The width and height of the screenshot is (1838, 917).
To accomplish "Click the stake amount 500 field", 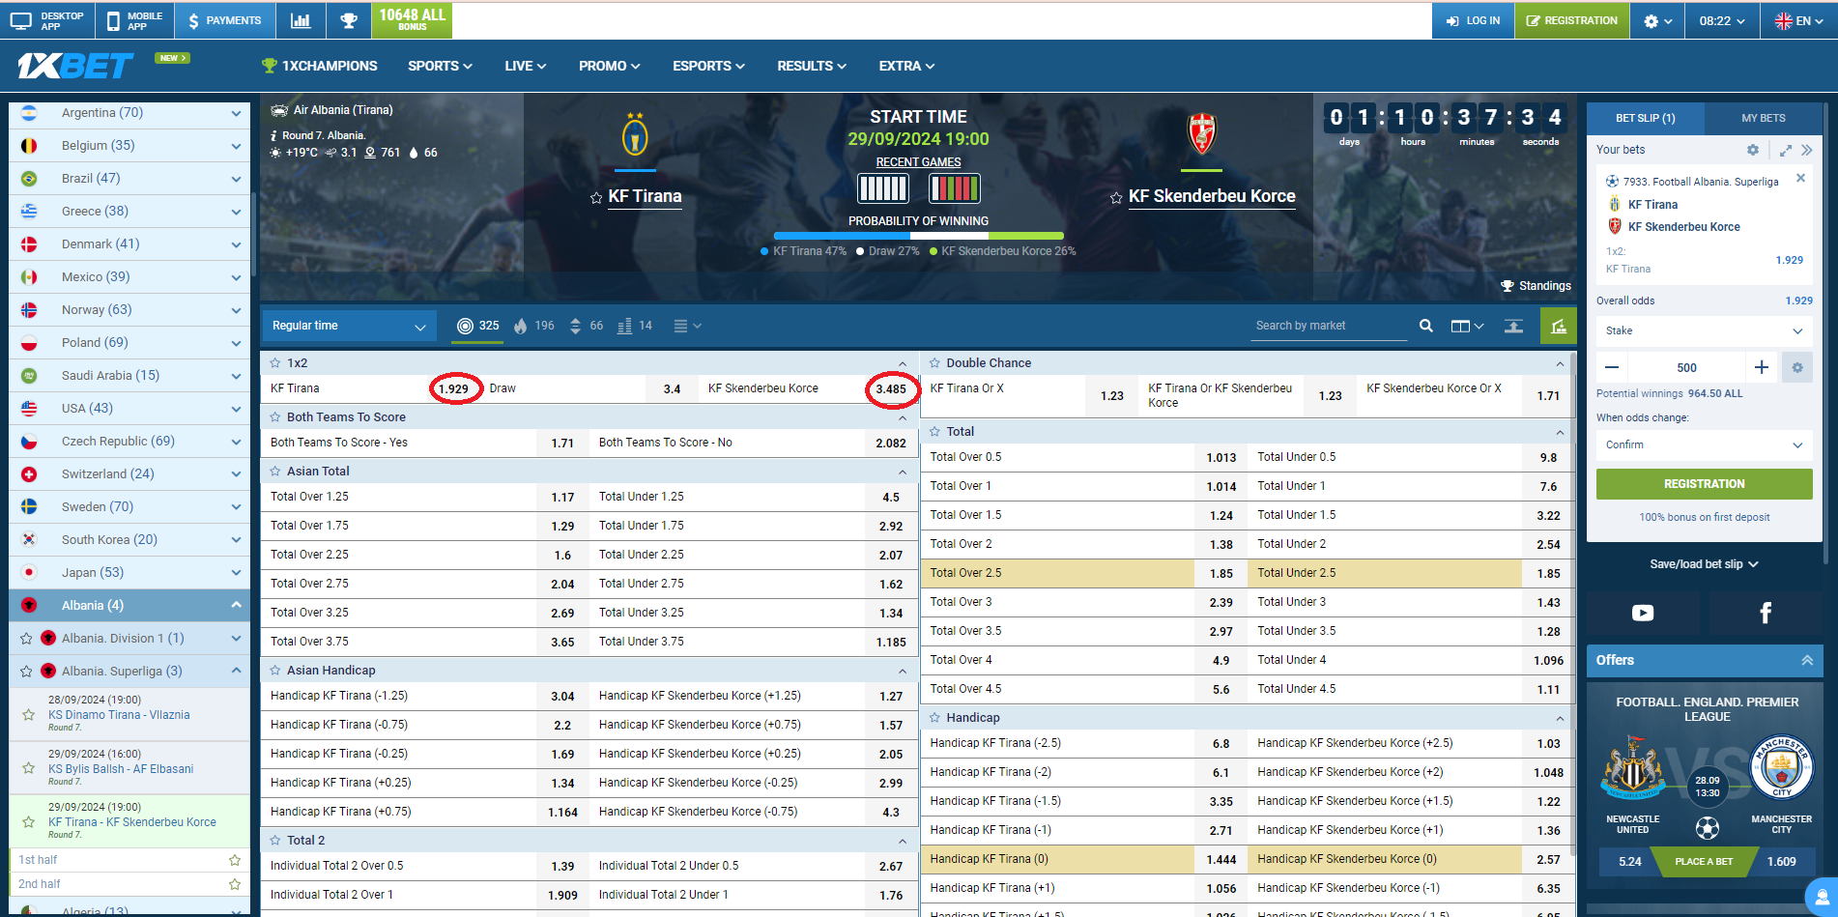I will click(x=1686, y=367).
